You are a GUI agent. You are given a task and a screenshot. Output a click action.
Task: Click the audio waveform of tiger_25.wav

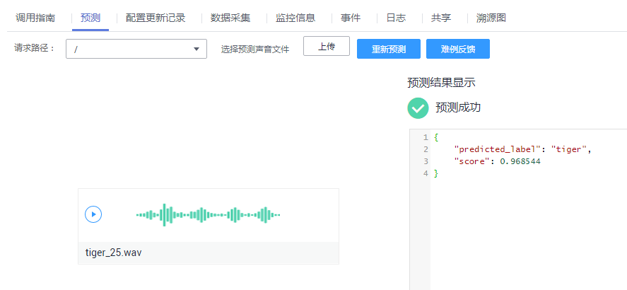point(208,215)
